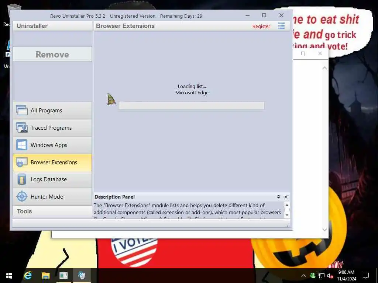Click the animated loading icon beside progress bar
The height and width of the screenshot is (283, 378).
pyautogui.click(x=111, y=99)
